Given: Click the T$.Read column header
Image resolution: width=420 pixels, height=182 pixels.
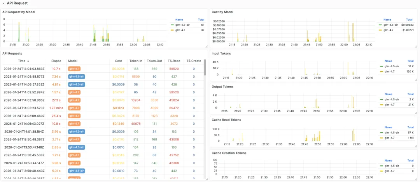Looking at the screenshot, I should 174,61.
